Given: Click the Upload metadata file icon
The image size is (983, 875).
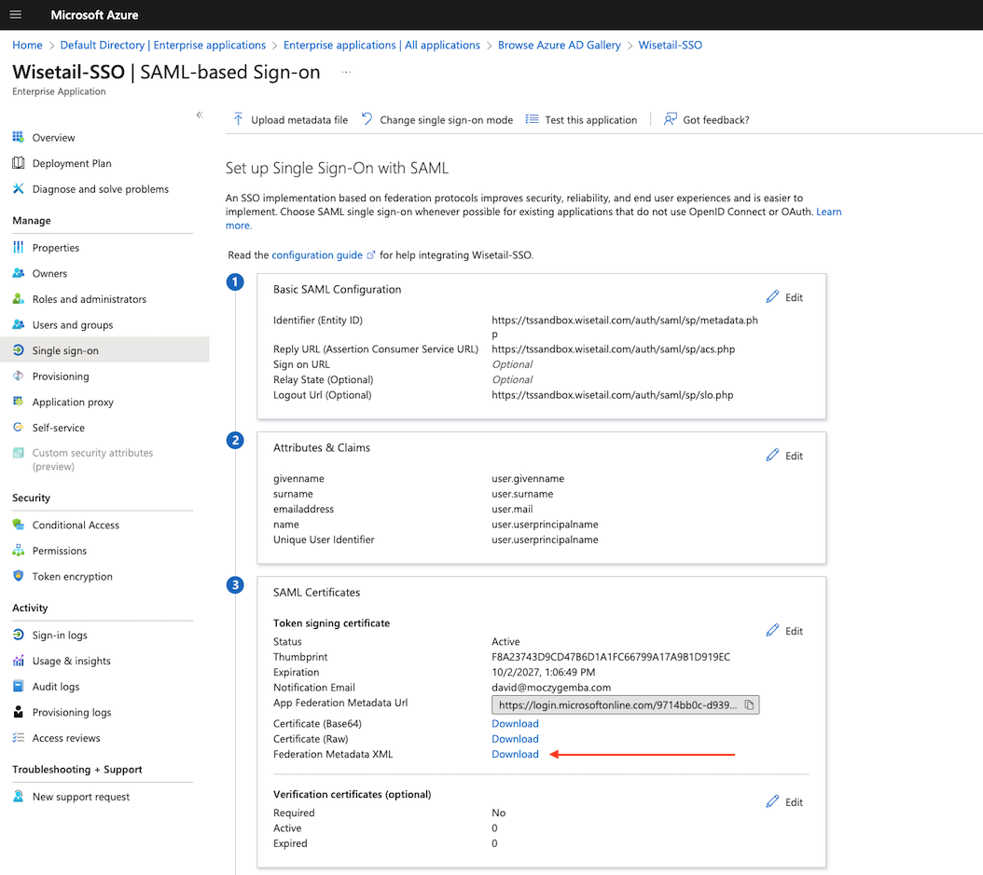Looking at the screenshot, I should pos(239,119).
